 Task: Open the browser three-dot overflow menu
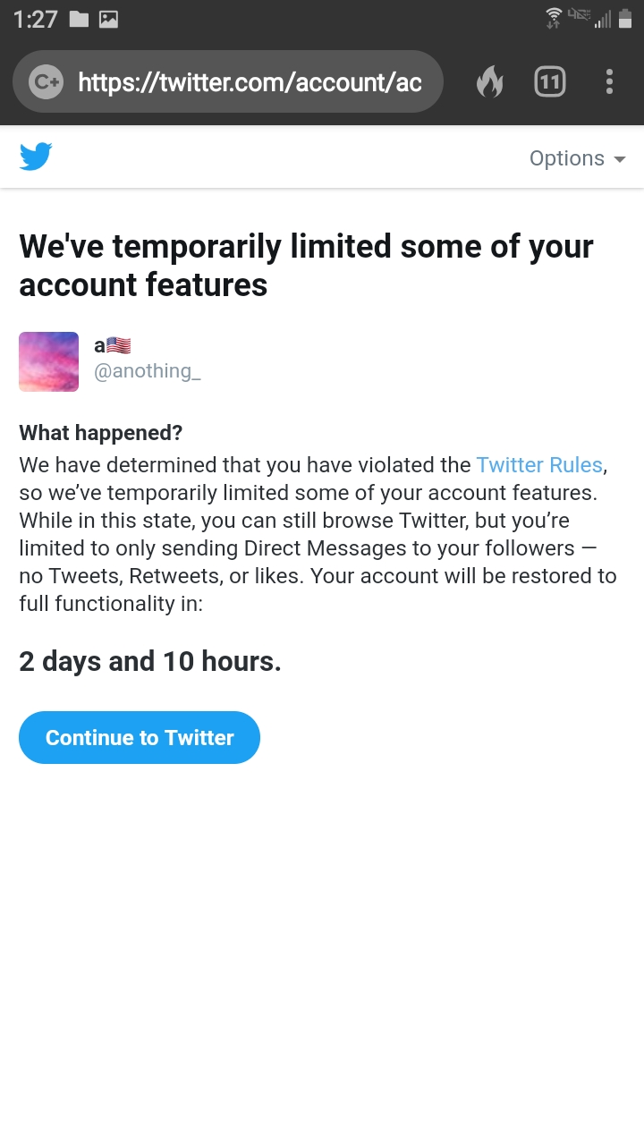(x=609, y=82)
